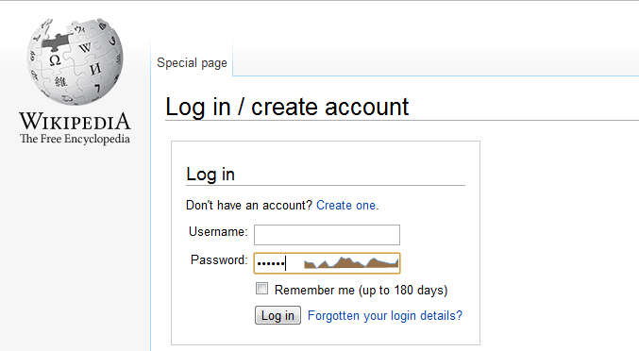This screenshot has height=351, width=639.
Task: Click the Omega puzzle piece on the globe
Action: click(x=55, y=60)
